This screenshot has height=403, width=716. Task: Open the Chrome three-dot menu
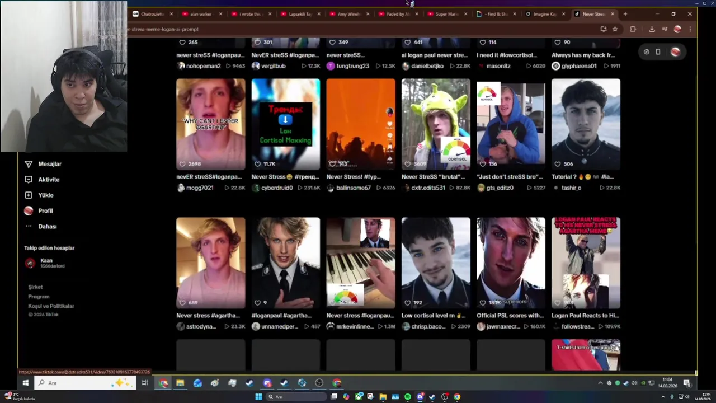coord(690,29)
